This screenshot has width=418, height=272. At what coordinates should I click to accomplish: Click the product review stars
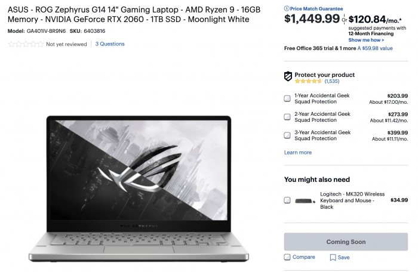(x=26, y=44)
